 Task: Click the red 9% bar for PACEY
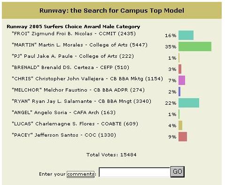point(183,137)
